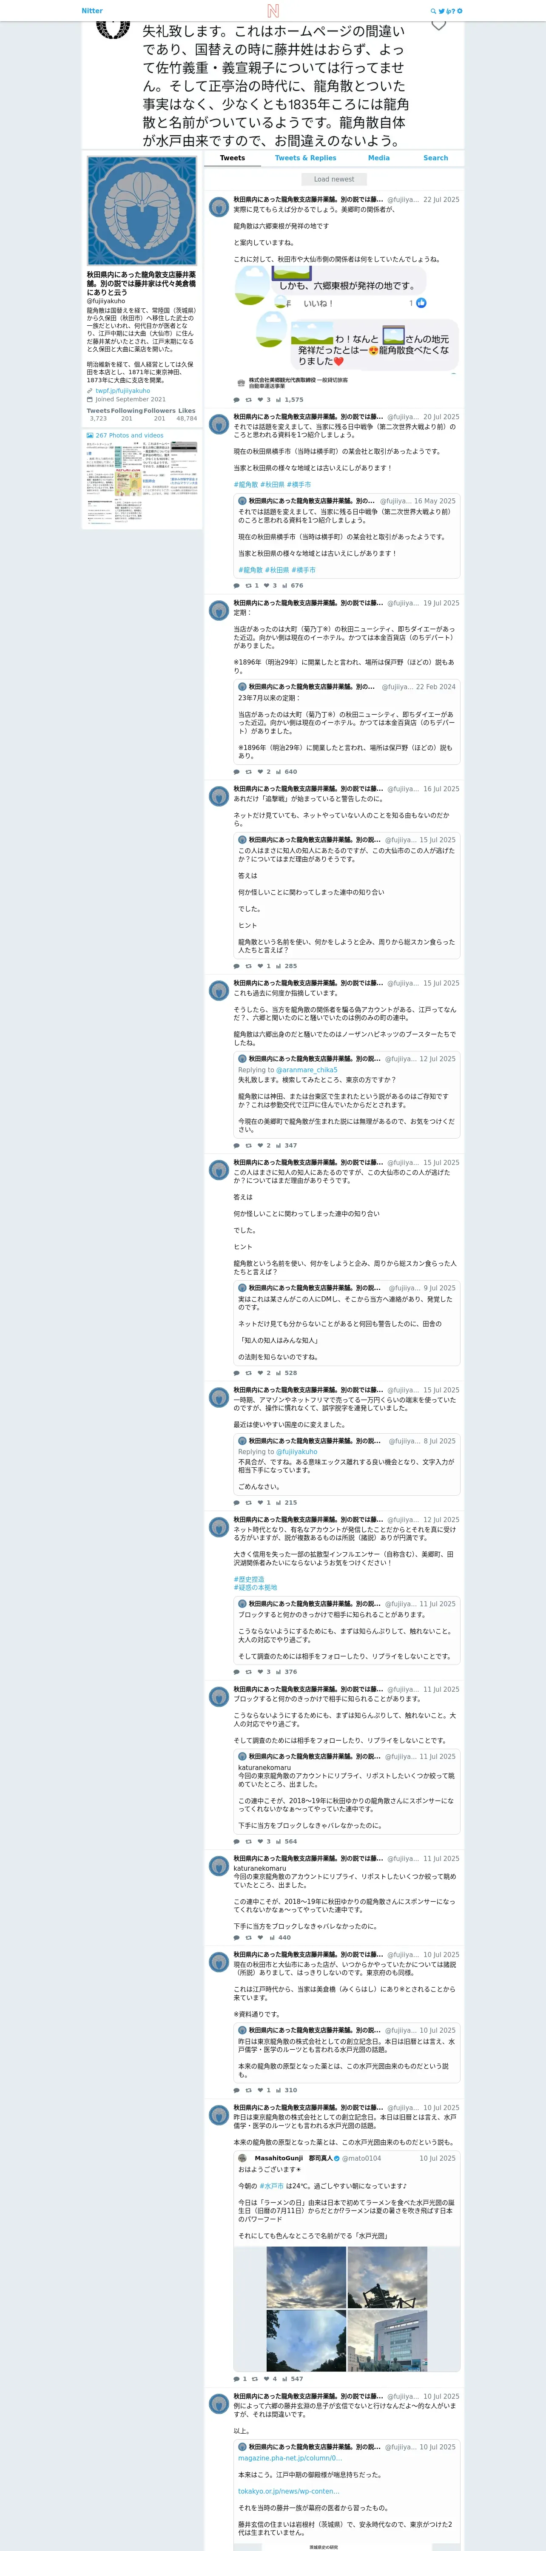Open the twpf.jp/fujiiyakuho profile link
The image size is (546, 2551).
(123, 391)
